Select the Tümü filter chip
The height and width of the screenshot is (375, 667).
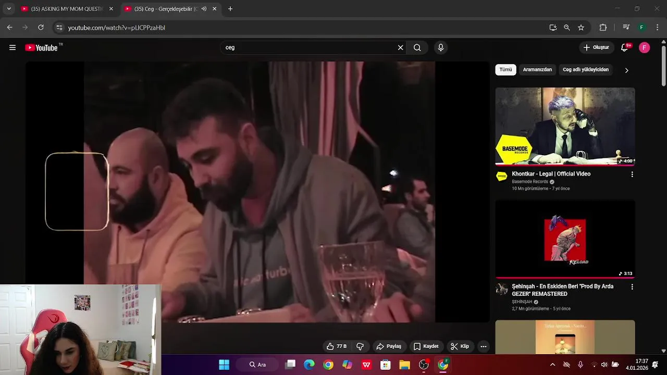[x=505, y=70]
